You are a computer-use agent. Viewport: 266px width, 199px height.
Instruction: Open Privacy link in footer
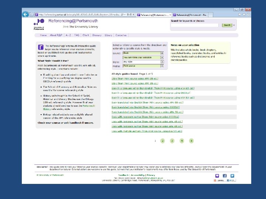[x=151, y=175]
